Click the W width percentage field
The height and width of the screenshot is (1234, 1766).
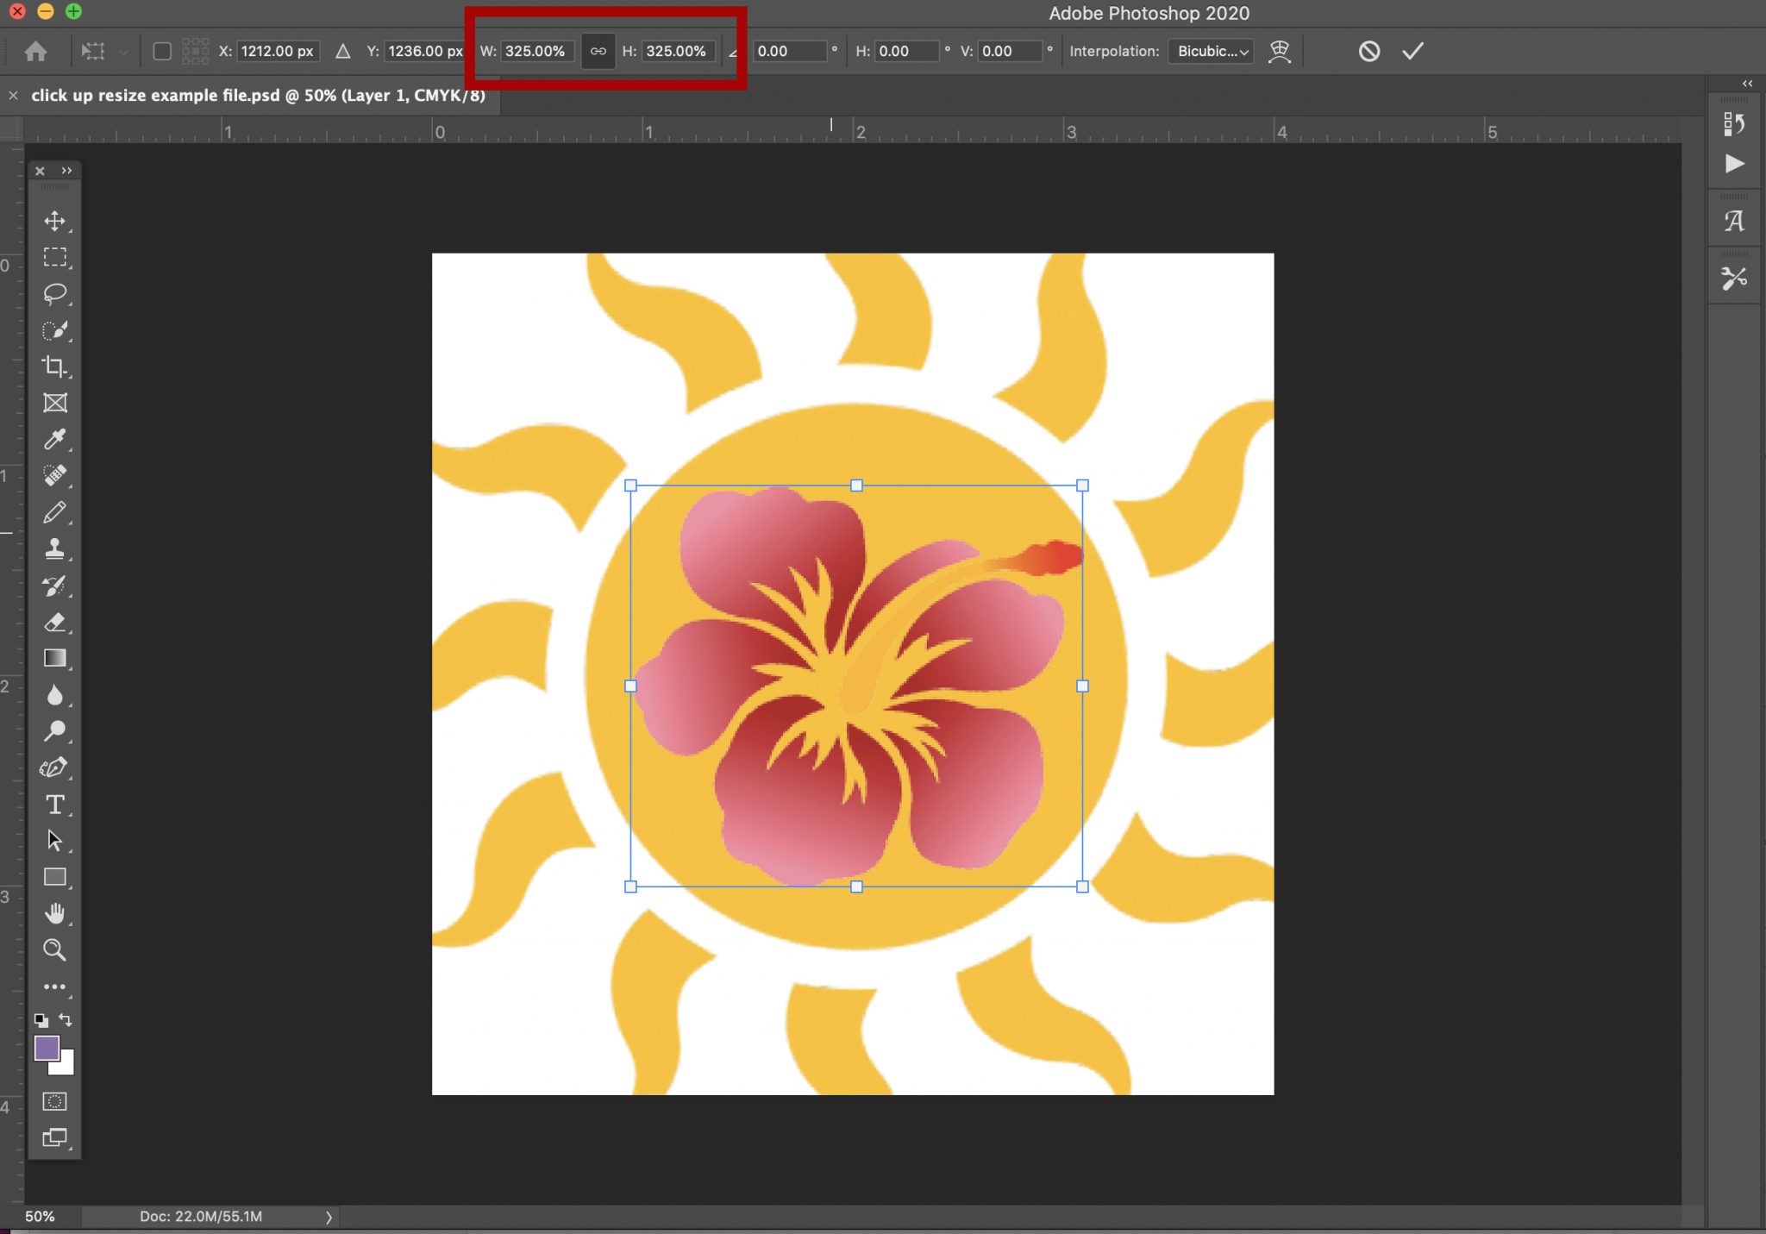pyautogui.click(x=535, y=51)
